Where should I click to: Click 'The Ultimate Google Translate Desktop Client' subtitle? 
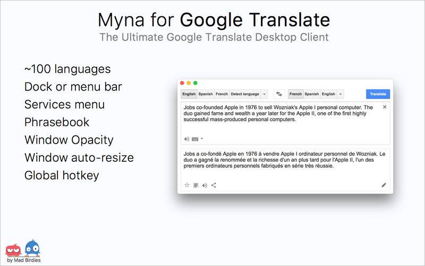tap(214, 37)
